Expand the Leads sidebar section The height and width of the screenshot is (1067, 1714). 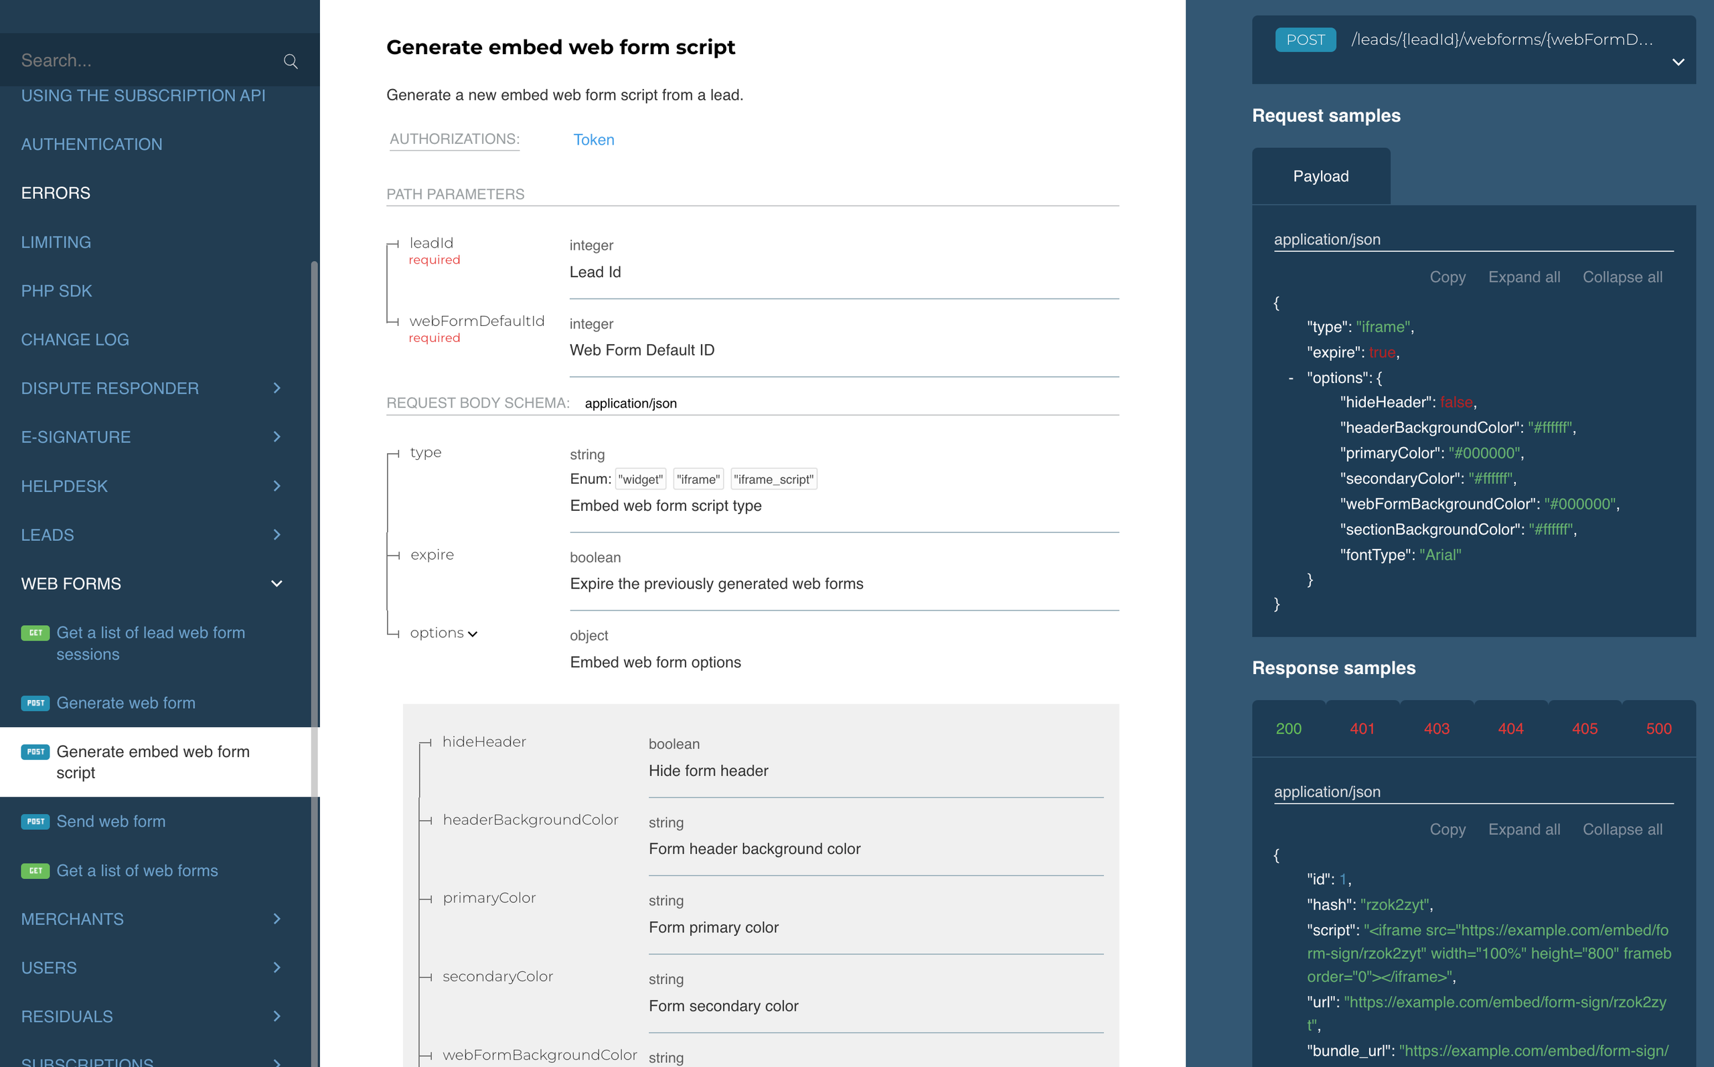point(277,535)
